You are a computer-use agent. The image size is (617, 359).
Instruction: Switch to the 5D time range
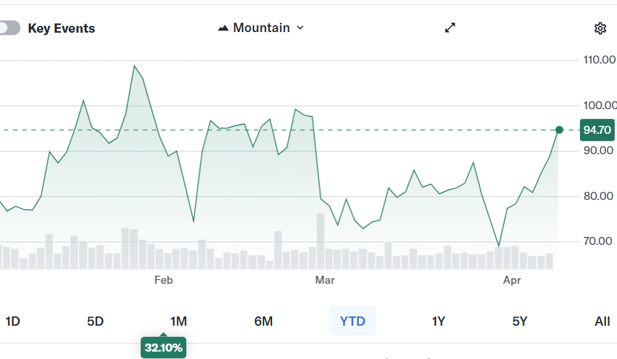[x=95, y=321]
